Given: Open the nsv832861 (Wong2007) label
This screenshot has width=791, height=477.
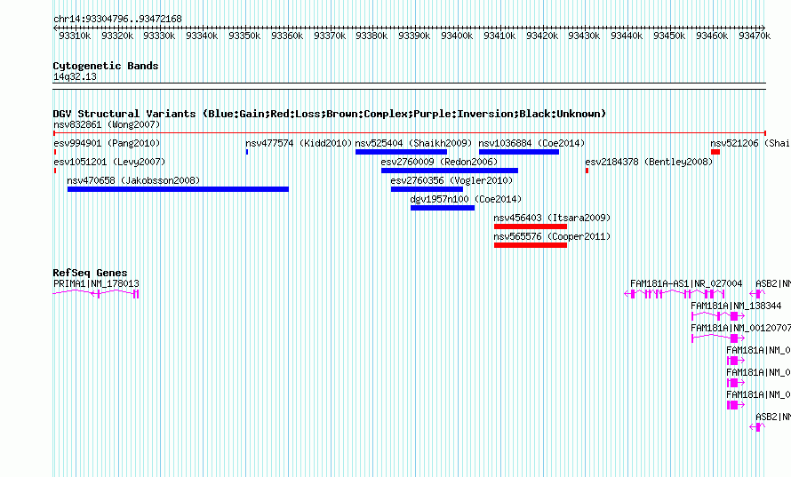Looking at the screenshot, I should click(x=107, y=124).
